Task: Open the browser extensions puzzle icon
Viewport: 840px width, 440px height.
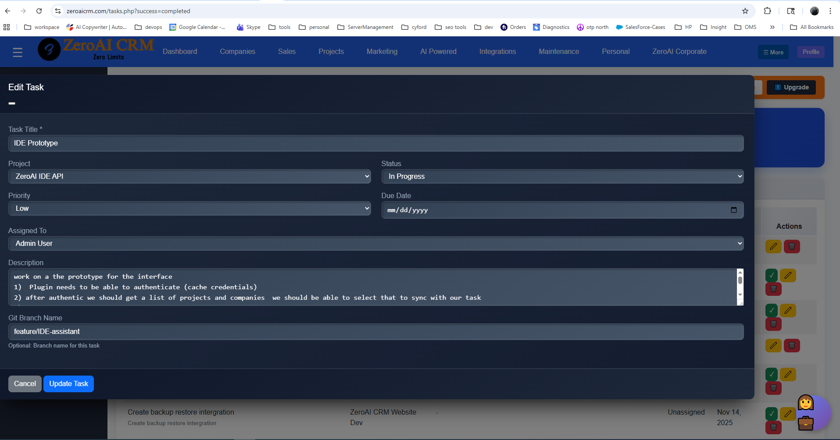Action: (767, 11)
